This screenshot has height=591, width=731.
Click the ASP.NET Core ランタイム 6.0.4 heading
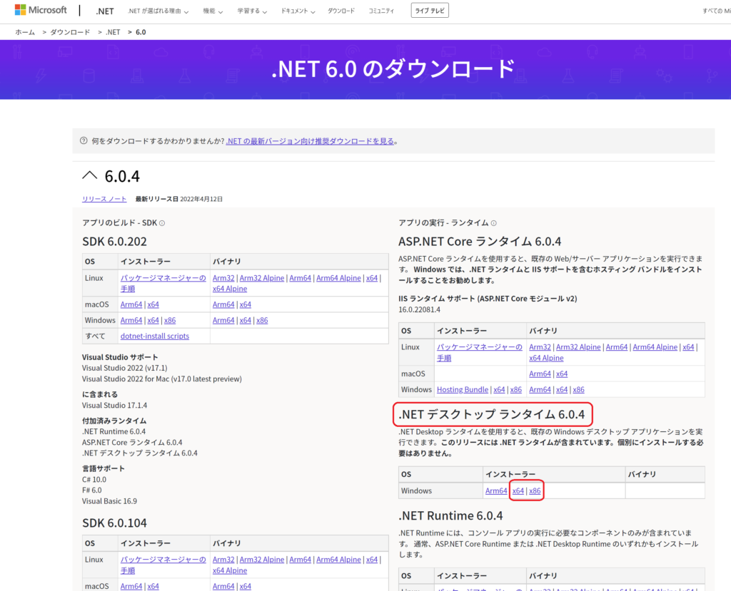(x=480, y=241)
